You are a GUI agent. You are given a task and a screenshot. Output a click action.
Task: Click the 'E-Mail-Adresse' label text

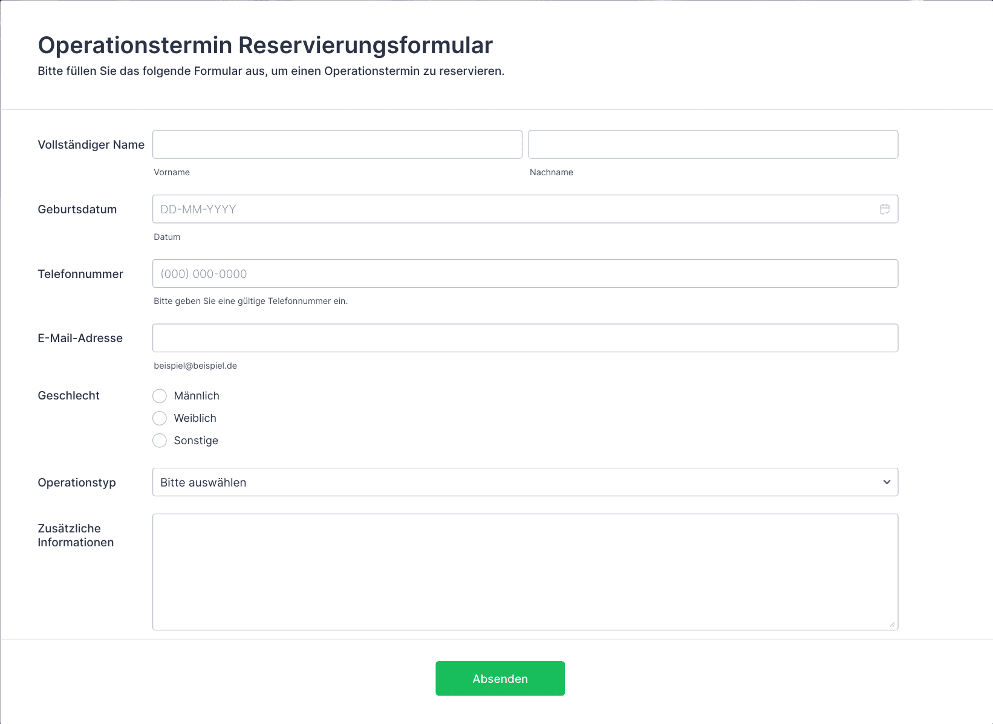pos(80,338)
